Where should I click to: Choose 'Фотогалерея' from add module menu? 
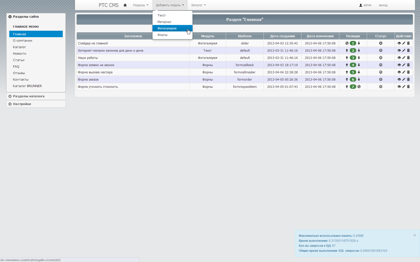click(x=172, y=28)
